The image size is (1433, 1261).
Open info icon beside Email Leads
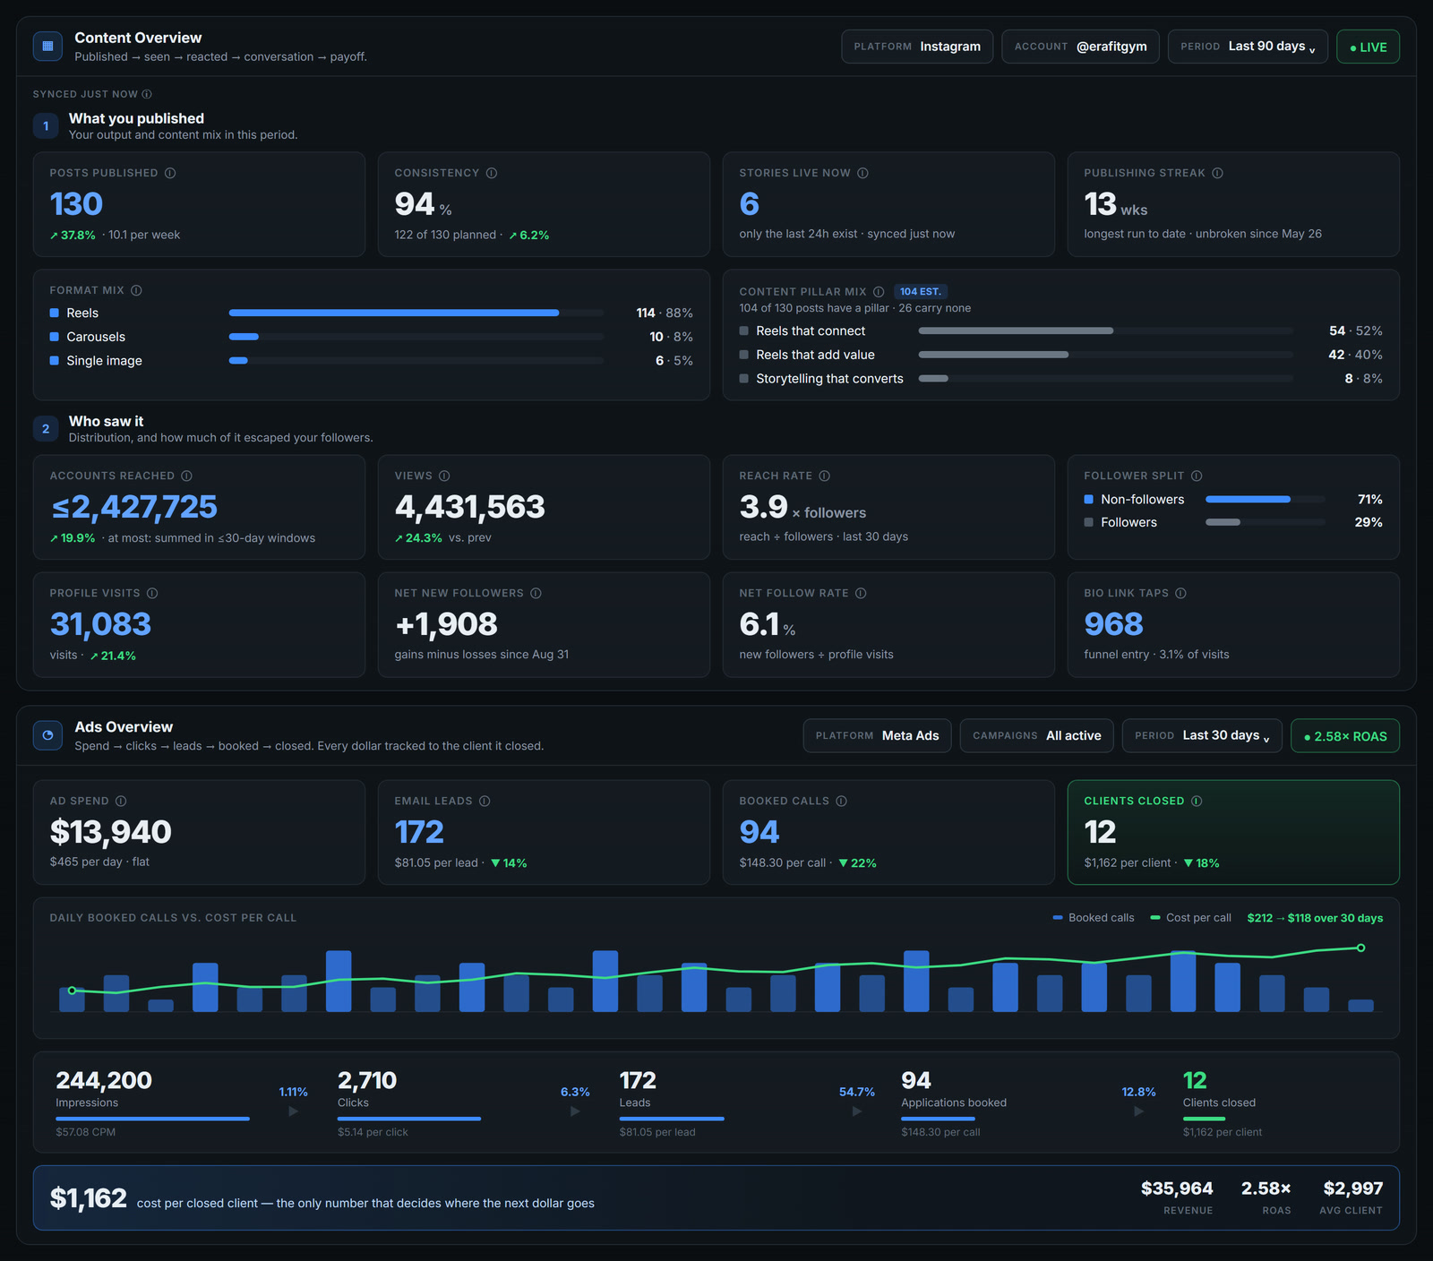tap(485, 801)
